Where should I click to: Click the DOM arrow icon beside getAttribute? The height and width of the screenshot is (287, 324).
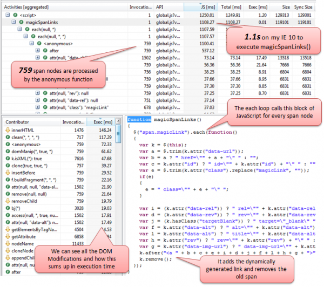8,236
